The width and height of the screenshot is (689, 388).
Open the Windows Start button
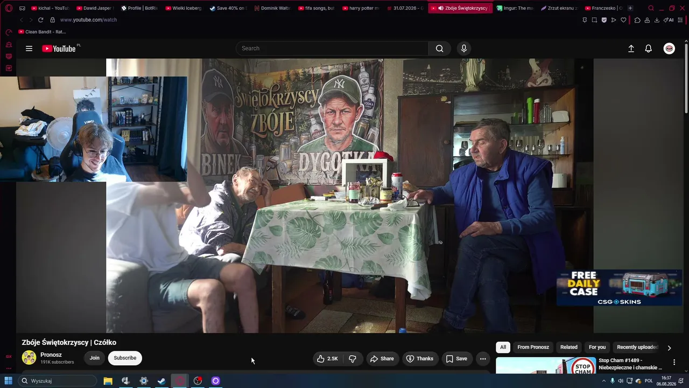[x=9, y=381]
